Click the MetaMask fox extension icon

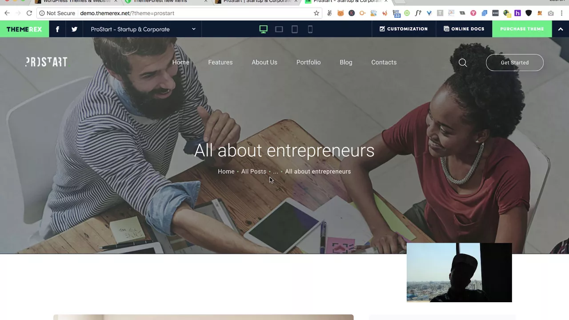click(x=540, y=13)
